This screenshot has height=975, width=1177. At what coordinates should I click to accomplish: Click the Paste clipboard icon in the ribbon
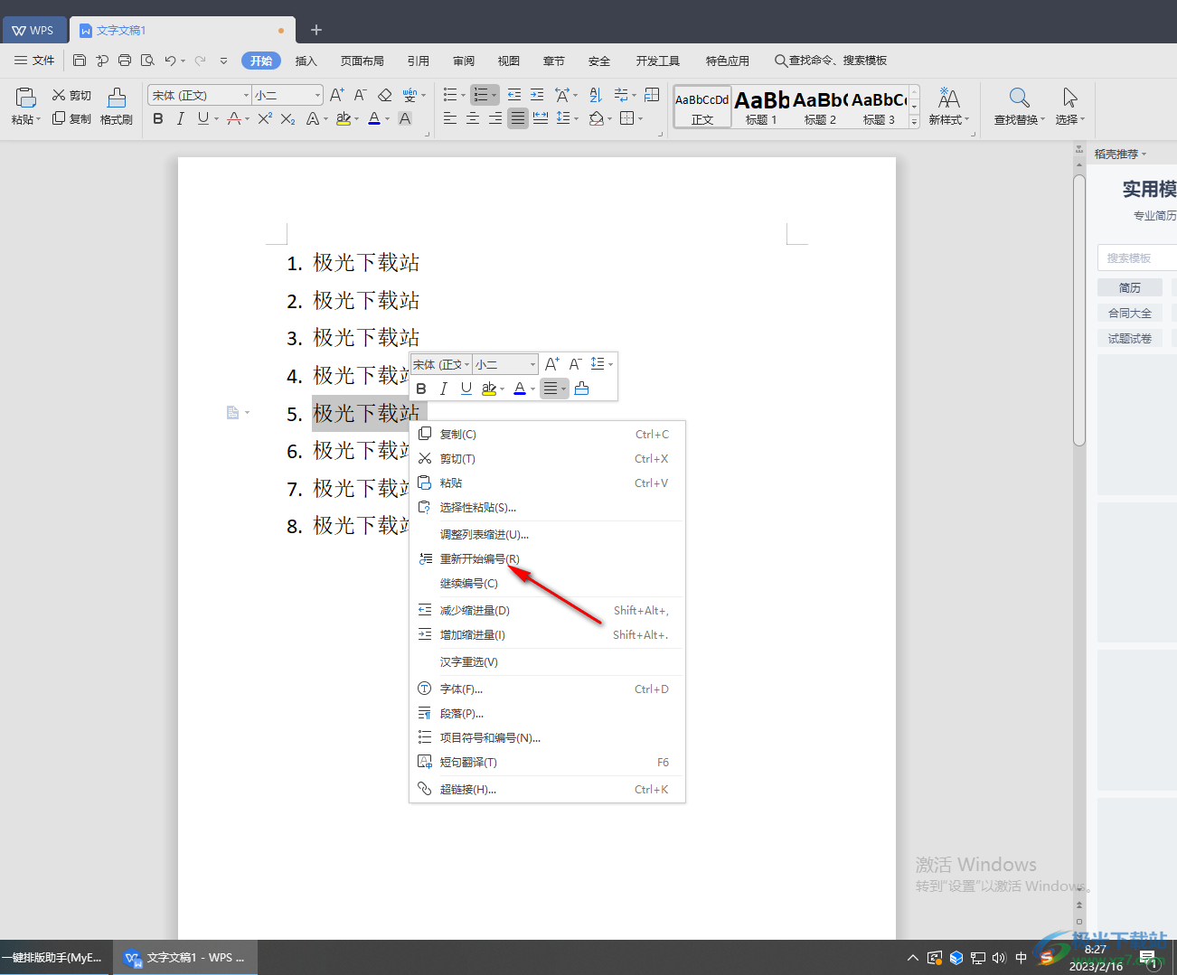(26, 98)
